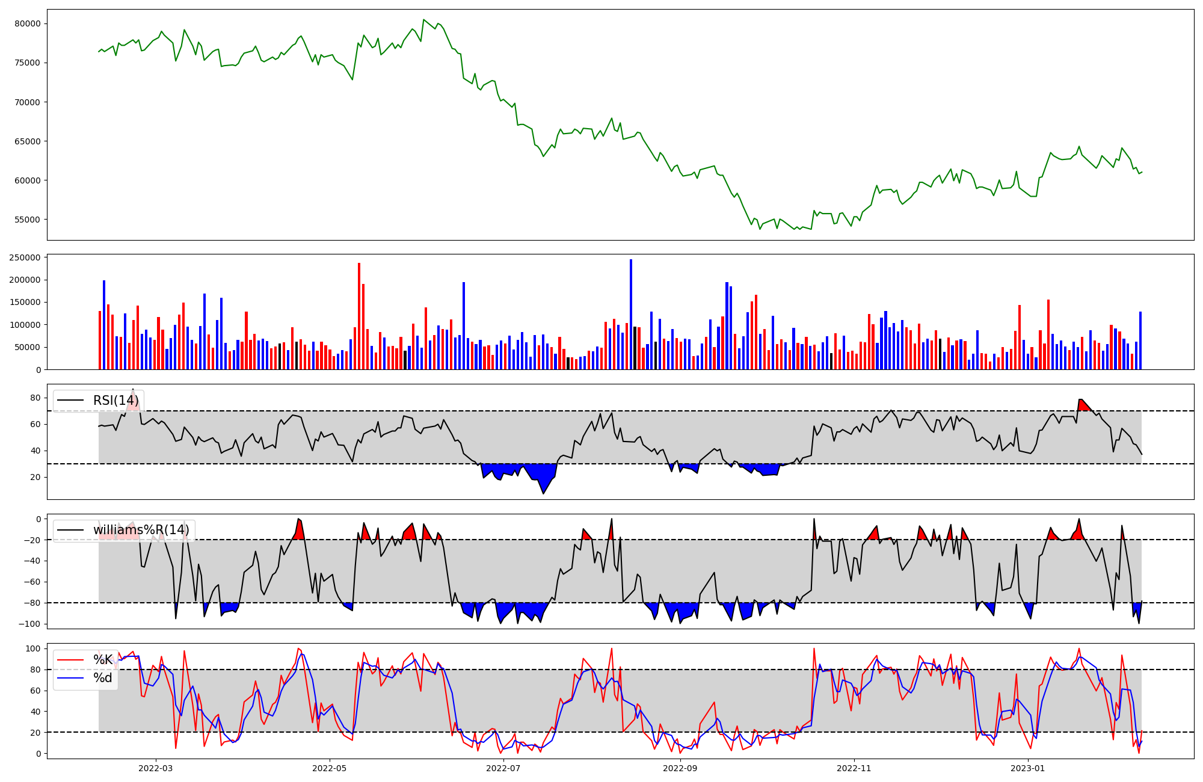Click the tallest blue volume bar

pos(631,313)
